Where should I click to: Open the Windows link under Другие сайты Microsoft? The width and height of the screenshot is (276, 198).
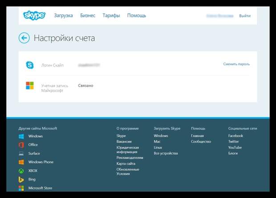36,136
